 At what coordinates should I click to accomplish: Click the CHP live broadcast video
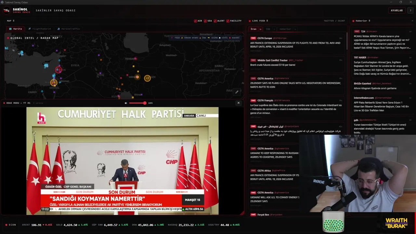(x=123, y=161)
